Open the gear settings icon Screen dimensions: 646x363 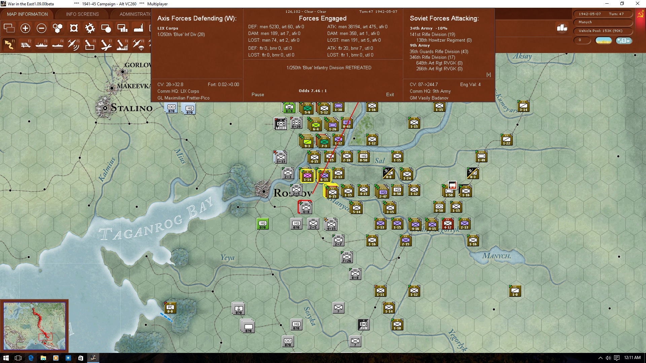click(x=90, y=28)
